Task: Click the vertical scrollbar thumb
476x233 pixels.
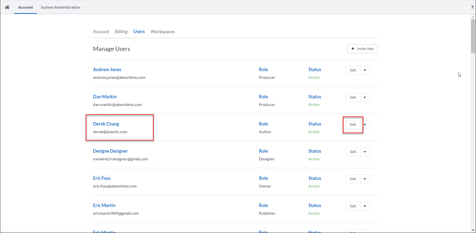Action: [473, 36]
